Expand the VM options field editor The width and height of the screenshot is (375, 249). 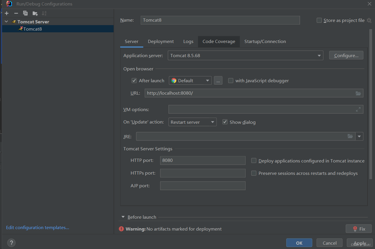coord(358,109)
